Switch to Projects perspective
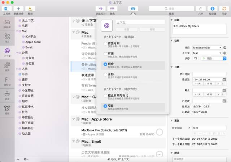 7,38
